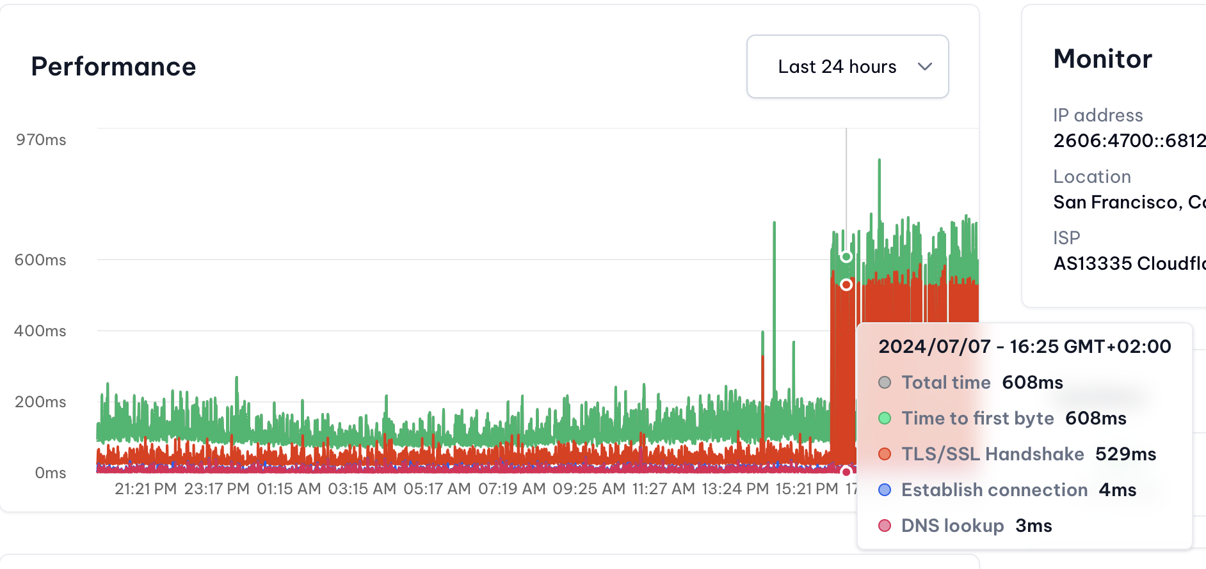
Task: Click the 970ms y-axis label
Action: [x=41, y=140]
